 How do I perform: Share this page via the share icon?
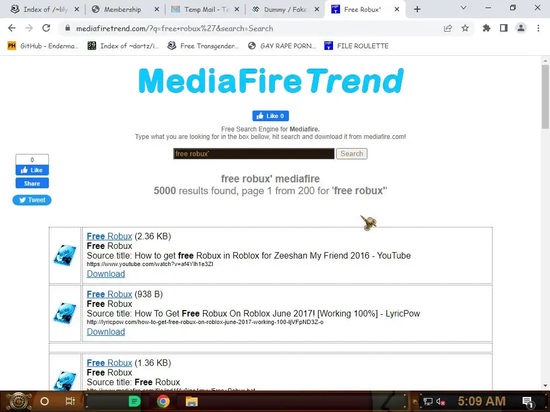click(448, 28)
